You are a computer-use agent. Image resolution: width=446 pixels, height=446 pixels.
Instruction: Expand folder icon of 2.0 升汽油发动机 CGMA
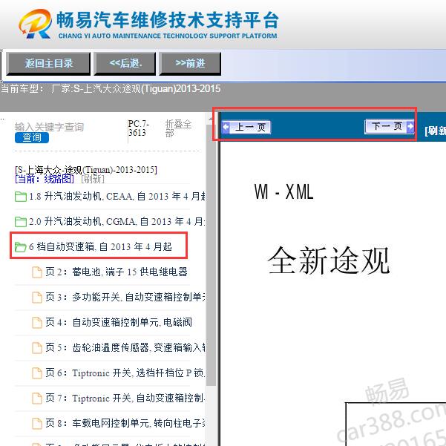pos(21,222)
